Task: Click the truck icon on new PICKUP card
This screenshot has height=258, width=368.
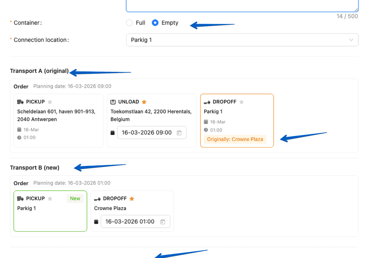Action: tap(20, 198)
